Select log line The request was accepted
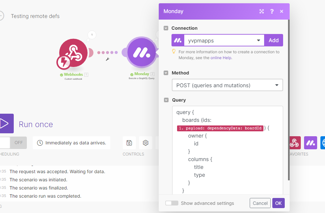 57,172
